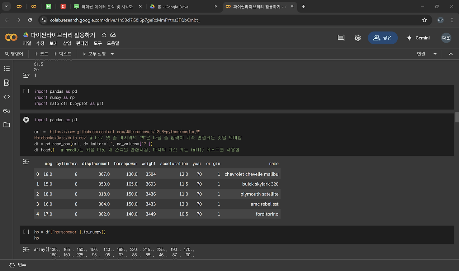459x271 pixels.
Task: Open the comments icon in header
Action: coord(341,38)
